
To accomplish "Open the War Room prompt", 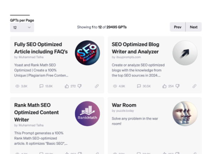I will [124, 105].
